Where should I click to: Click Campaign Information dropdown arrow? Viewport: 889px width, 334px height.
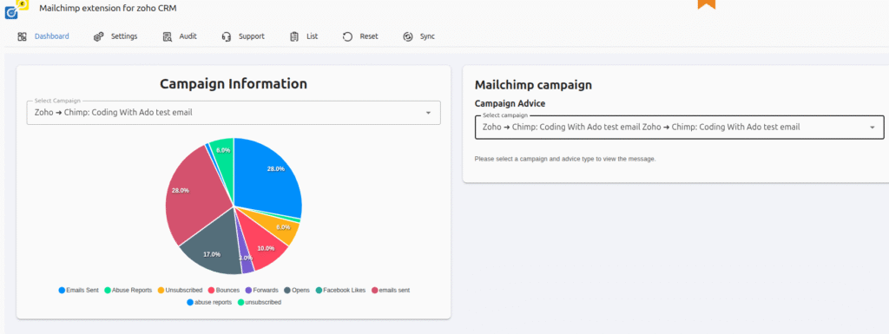pos(428,114)
